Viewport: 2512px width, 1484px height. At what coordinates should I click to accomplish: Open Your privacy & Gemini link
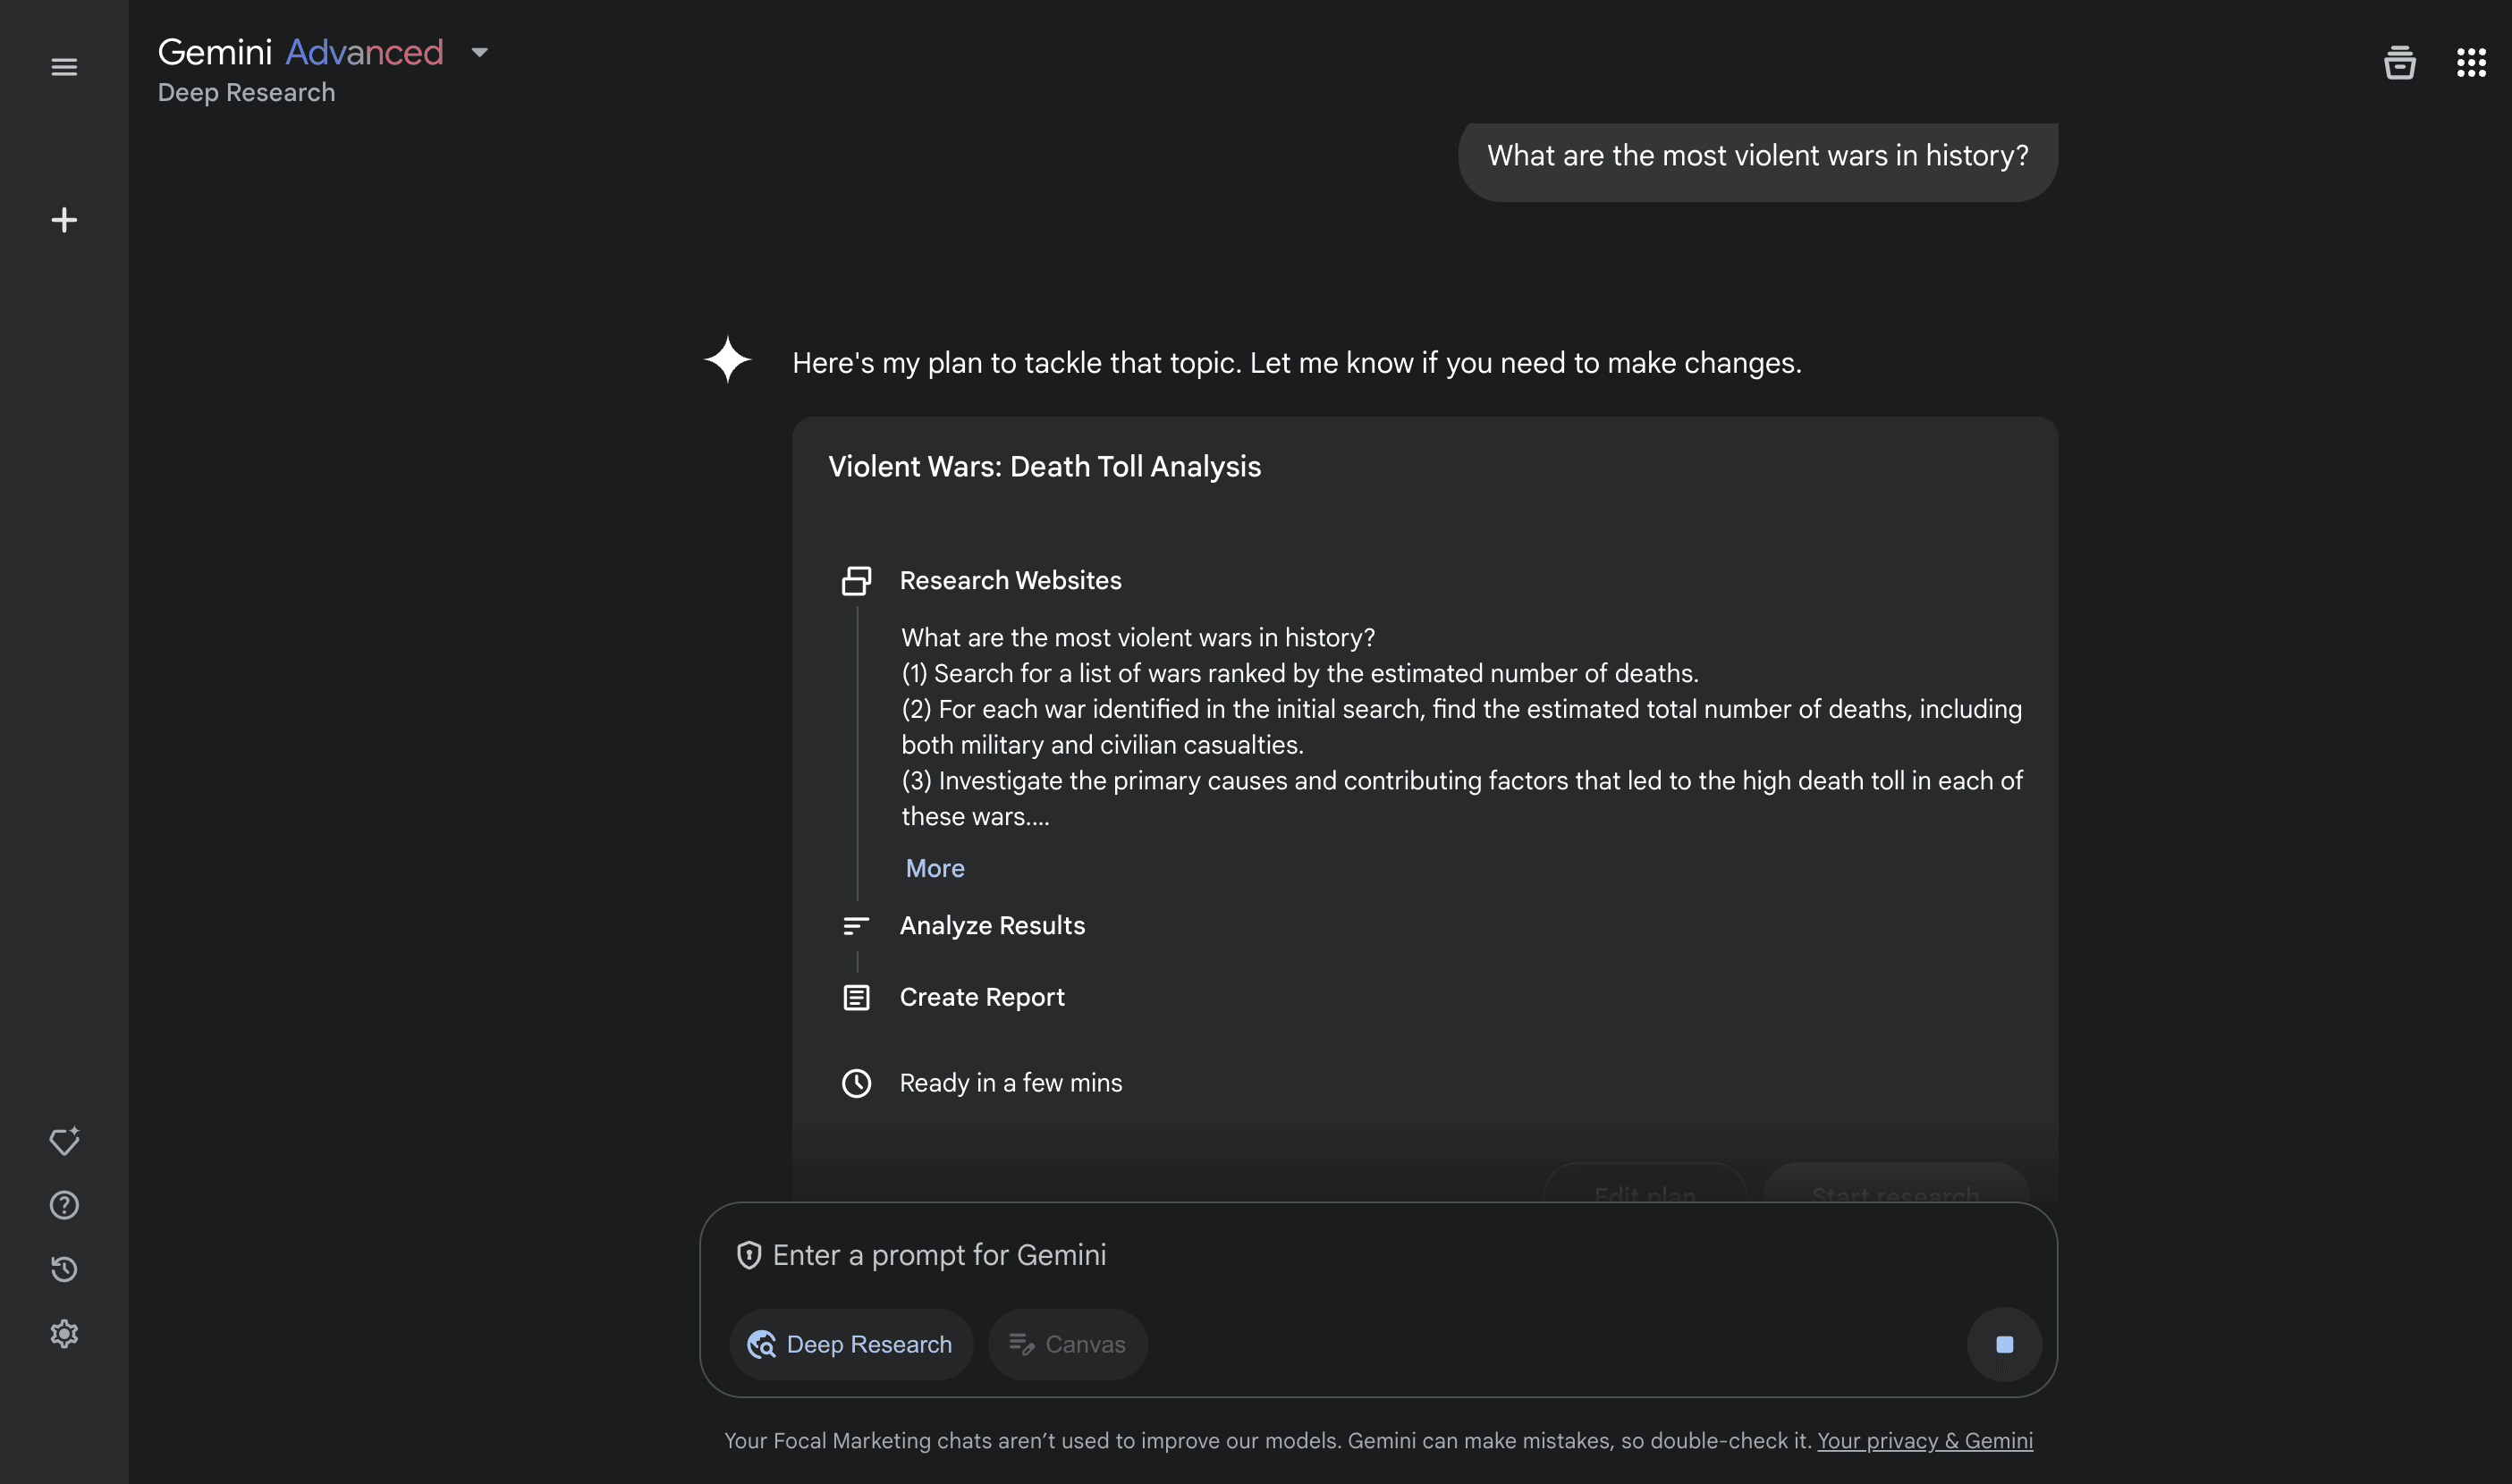[x=1924, y=1440]
